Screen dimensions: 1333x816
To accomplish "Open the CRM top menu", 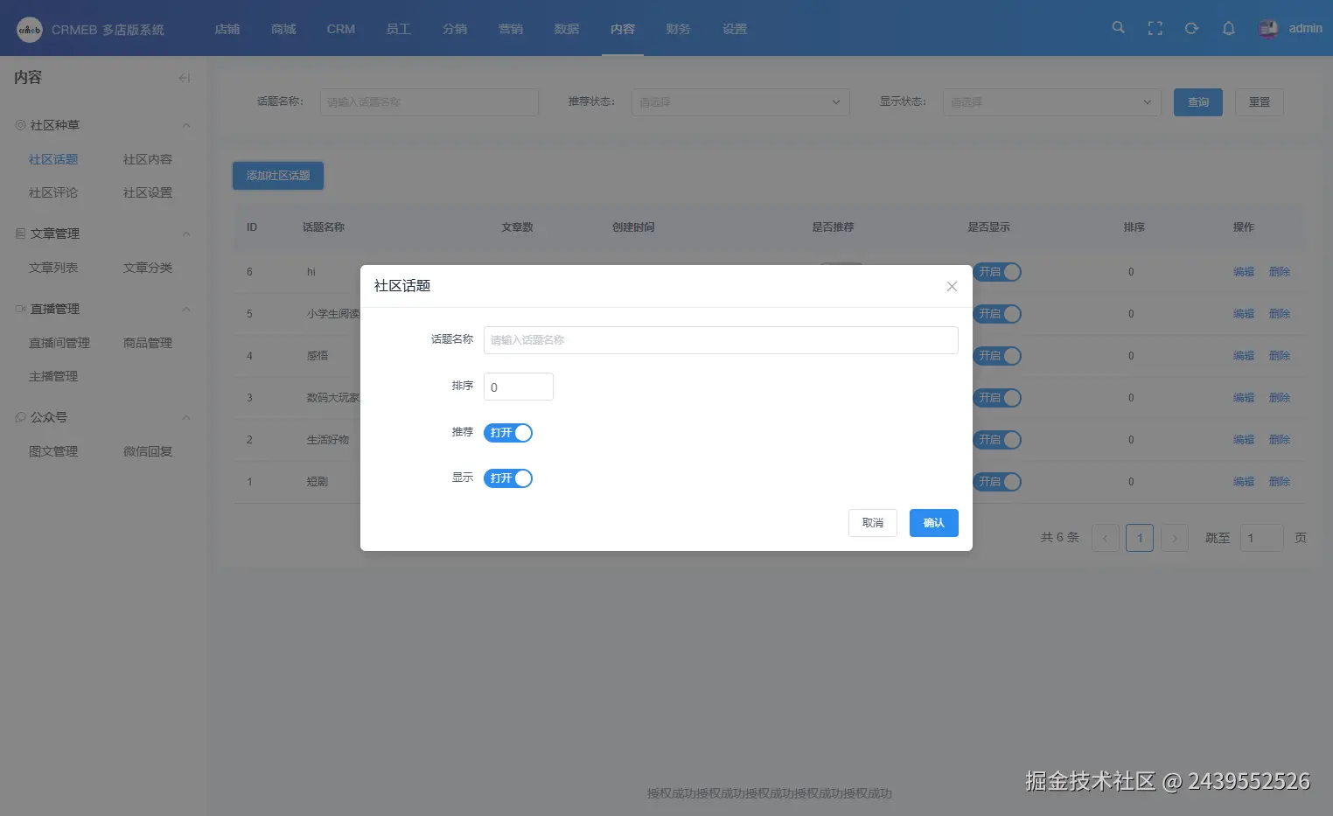I will pos(341,29).
